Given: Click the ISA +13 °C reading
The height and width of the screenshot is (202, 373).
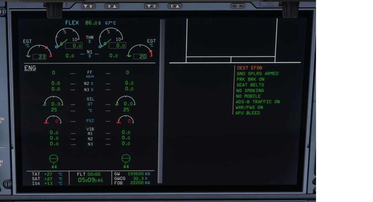Looking at the screenshot, I should pyautogui.click(x=47, y=183).
